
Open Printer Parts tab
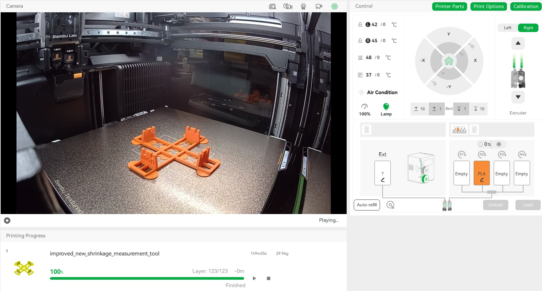(449, 6)
